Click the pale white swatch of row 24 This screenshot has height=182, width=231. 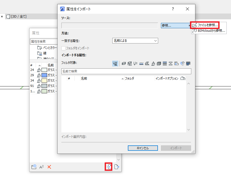tap(44, 70)
